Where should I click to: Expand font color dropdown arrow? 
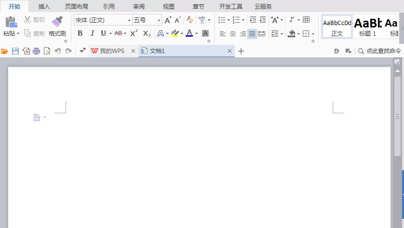tap(196, 33)
